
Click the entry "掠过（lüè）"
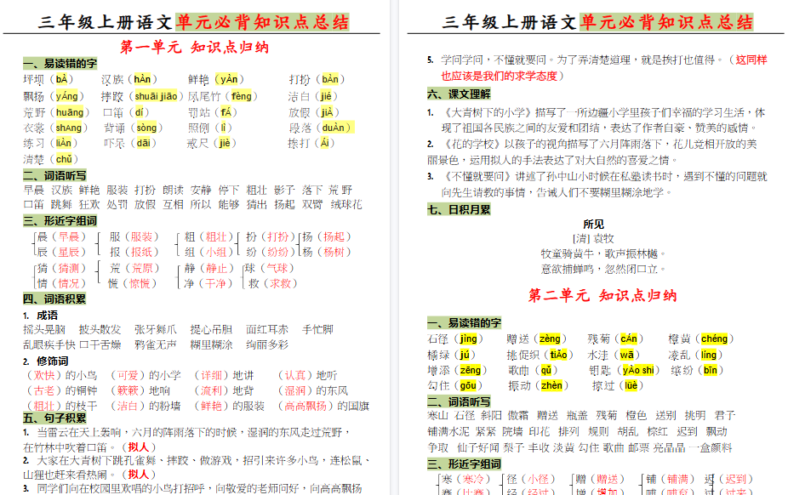[618, 385]
